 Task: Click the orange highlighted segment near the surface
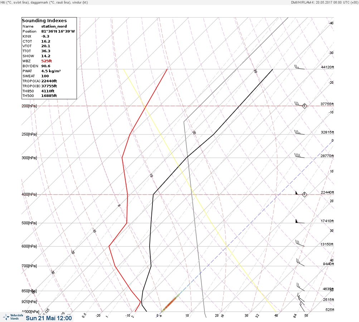[x=170, y=303]
